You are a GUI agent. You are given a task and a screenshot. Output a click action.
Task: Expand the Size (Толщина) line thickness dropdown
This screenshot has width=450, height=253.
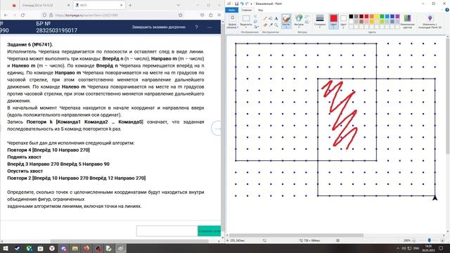point(320,21)
